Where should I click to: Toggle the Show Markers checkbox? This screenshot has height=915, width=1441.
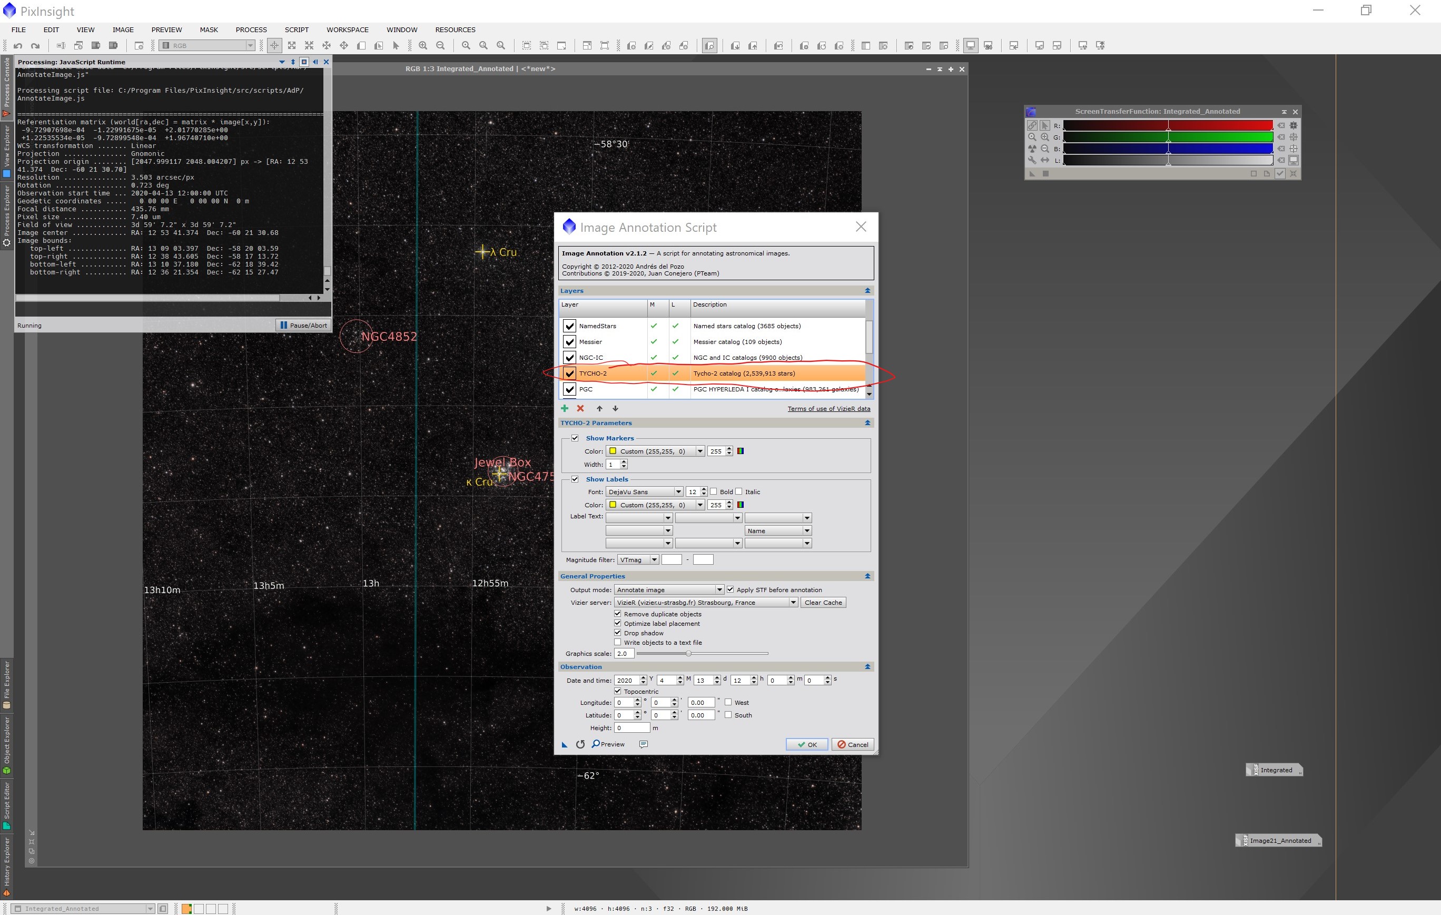[575, 438]
